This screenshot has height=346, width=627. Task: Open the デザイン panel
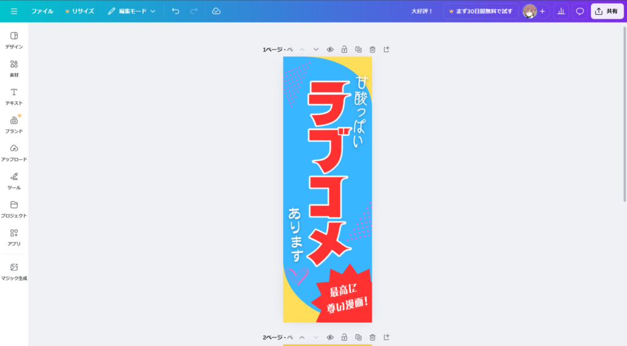[x=14, y=40]
